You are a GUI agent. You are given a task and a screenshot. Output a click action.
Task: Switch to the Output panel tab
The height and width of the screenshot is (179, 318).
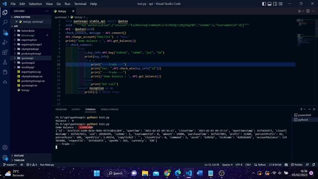pyautogui.click(x=76, y=109)
